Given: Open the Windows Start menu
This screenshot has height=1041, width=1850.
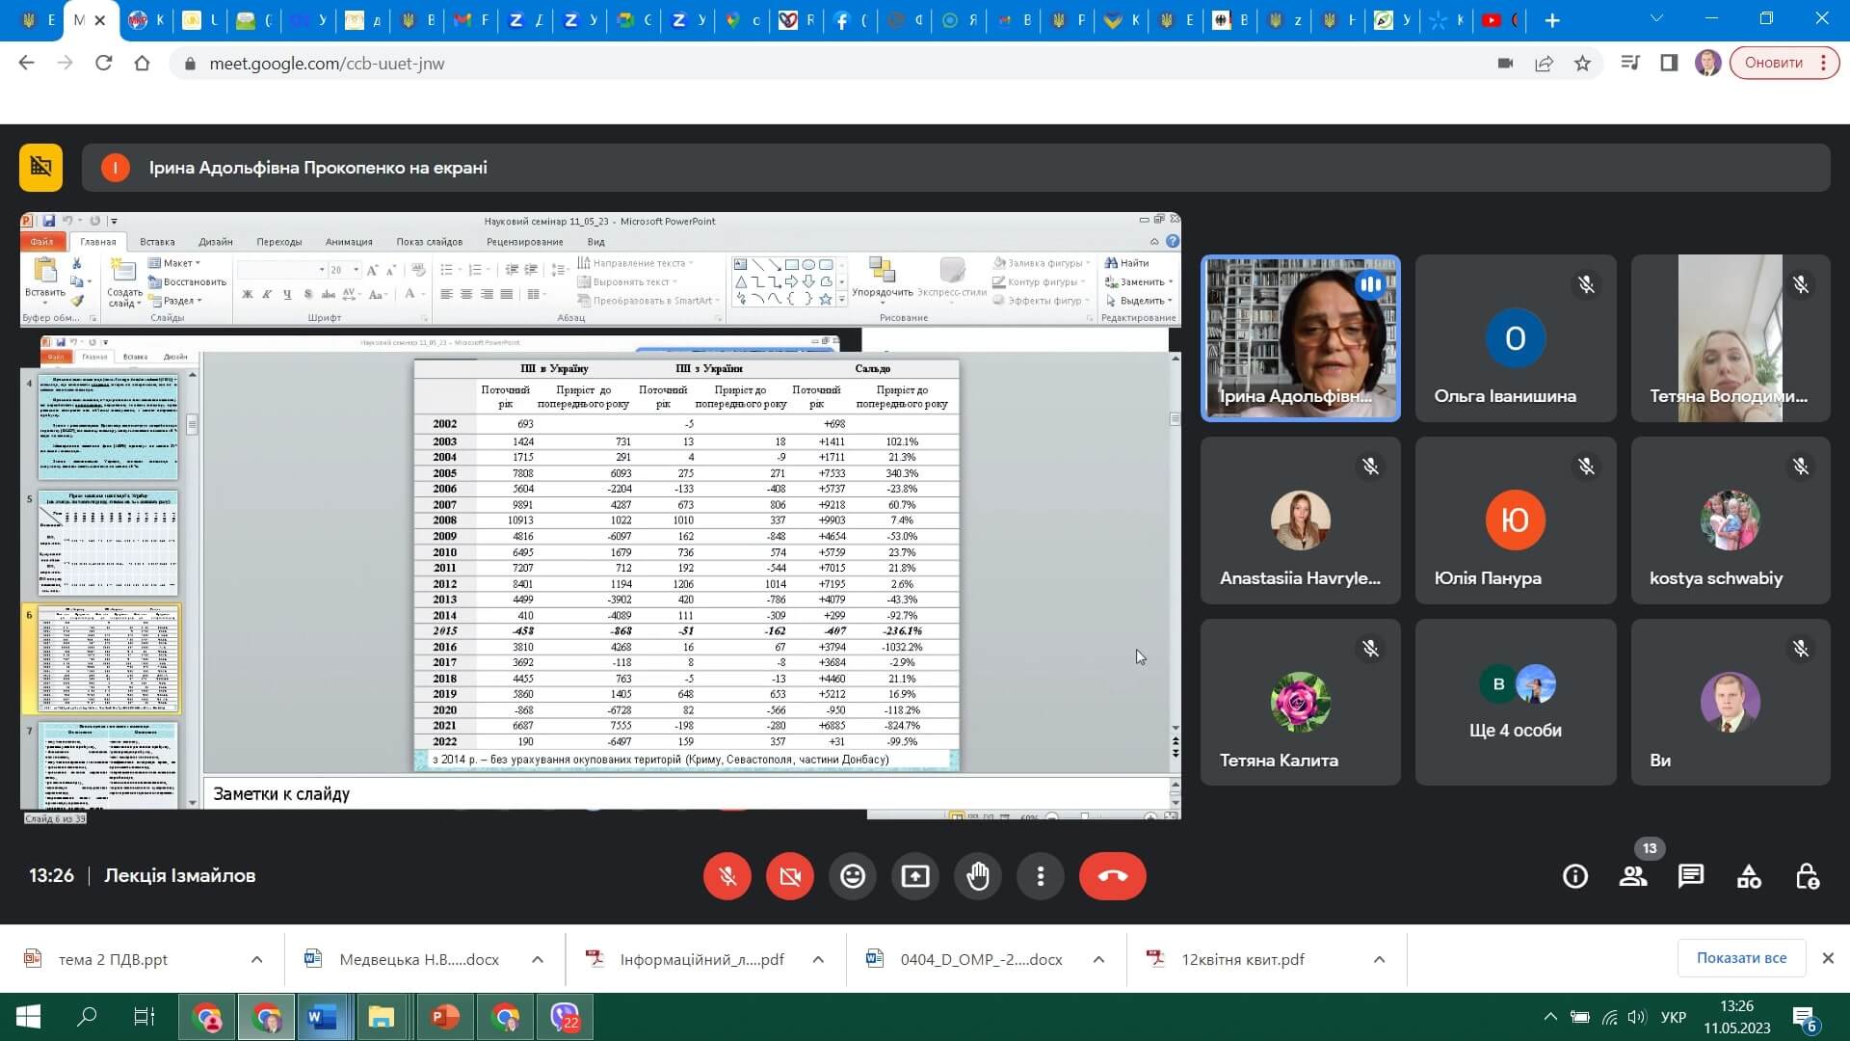Looking at the screenshot, I should pyautogui.click(x=28, y=1017).
